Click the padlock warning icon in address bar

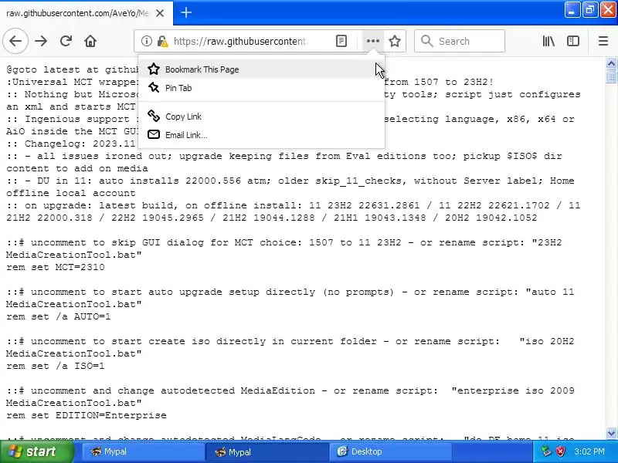tap(162, 41)
